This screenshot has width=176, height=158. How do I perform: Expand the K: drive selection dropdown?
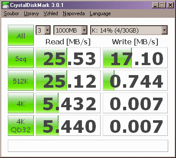[164, 30]
